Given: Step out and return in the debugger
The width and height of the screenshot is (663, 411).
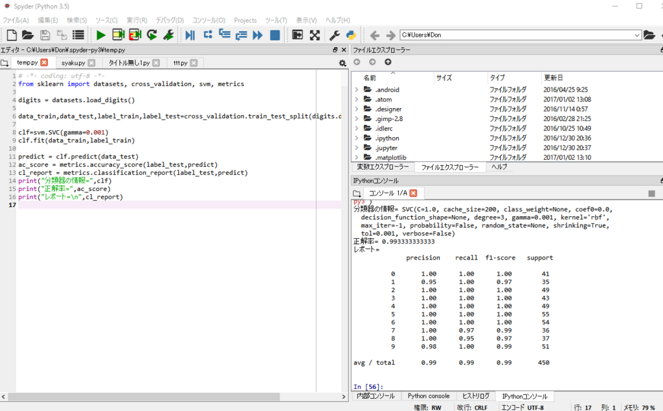Looking at the screenshot, I should 241,35.
